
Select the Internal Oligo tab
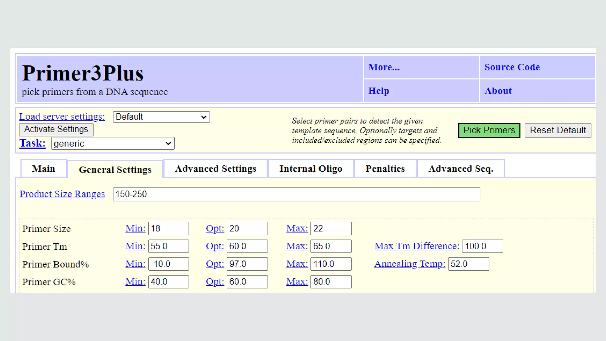[x=311, y=169]
